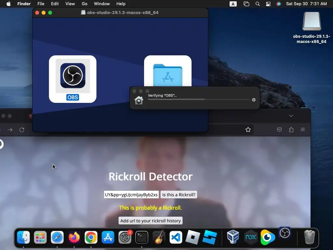Open Finder from the Dock

click(x=23, y=237)
